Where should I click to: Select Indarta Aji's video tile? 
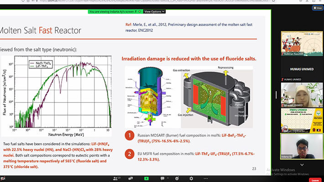[x=298, y=146]
